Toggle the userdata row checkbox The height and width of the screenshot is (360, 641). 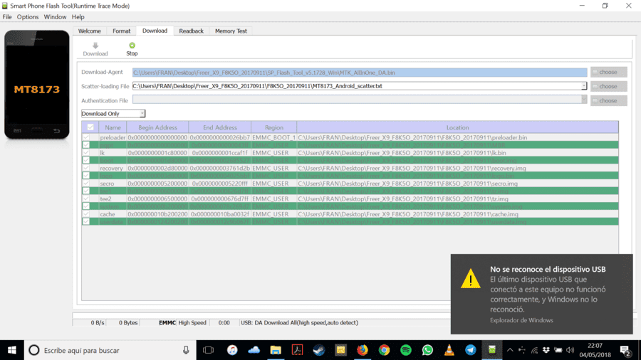86,222
